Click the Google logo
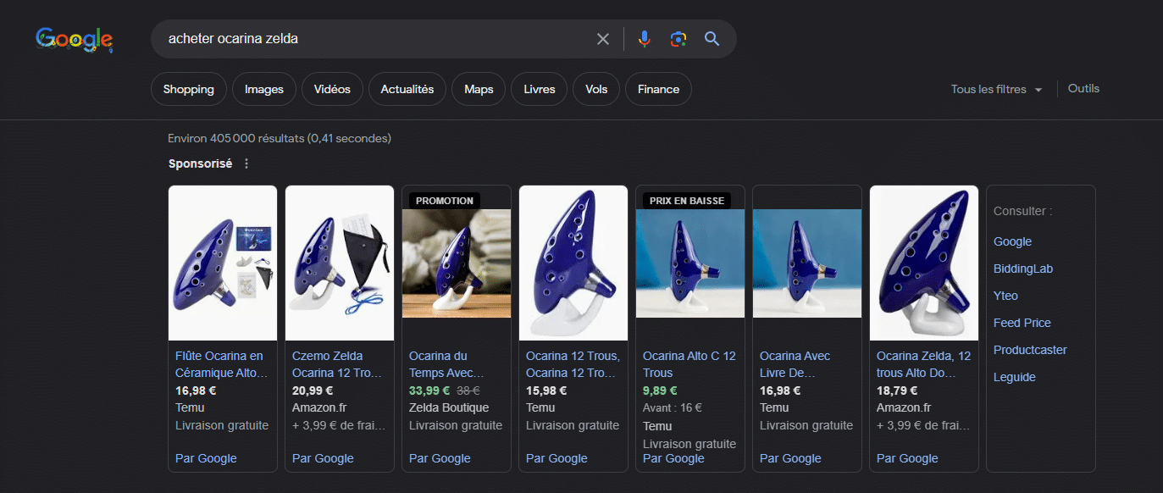 pos(75,39)
